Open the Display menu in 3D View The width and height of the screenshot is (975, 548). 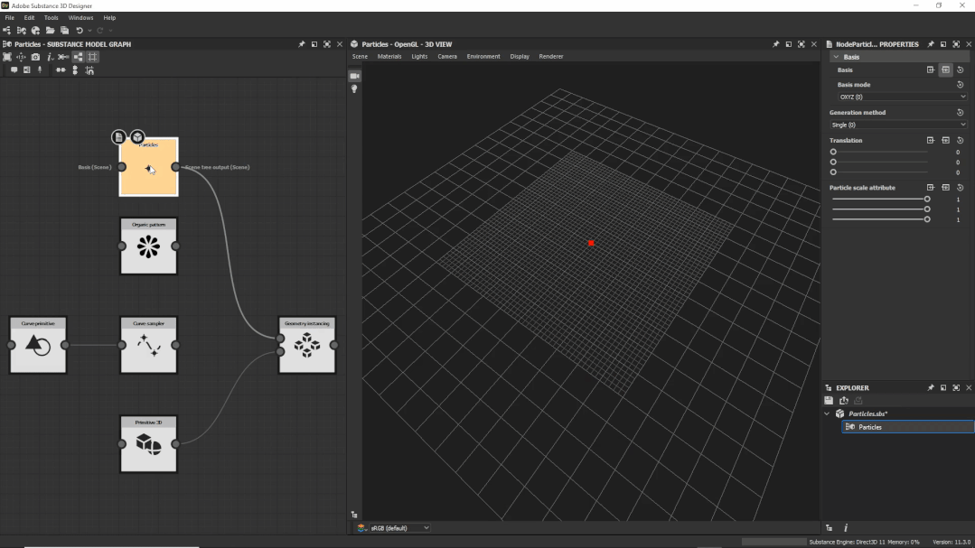click(x=520, y=57)
